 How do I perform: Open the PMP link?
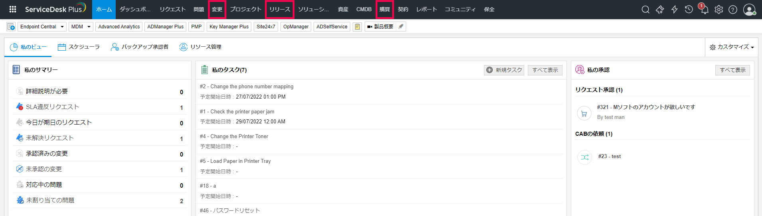[x=196, y=27]
